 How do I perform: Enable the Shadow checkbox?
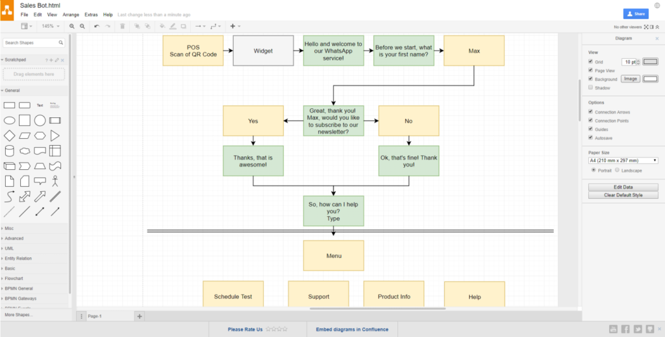[590, 87]
